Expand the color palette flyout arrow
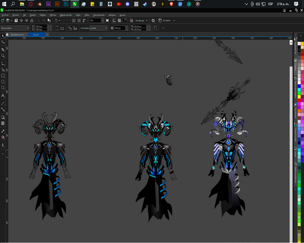304x243 pixels. point(301,36)
